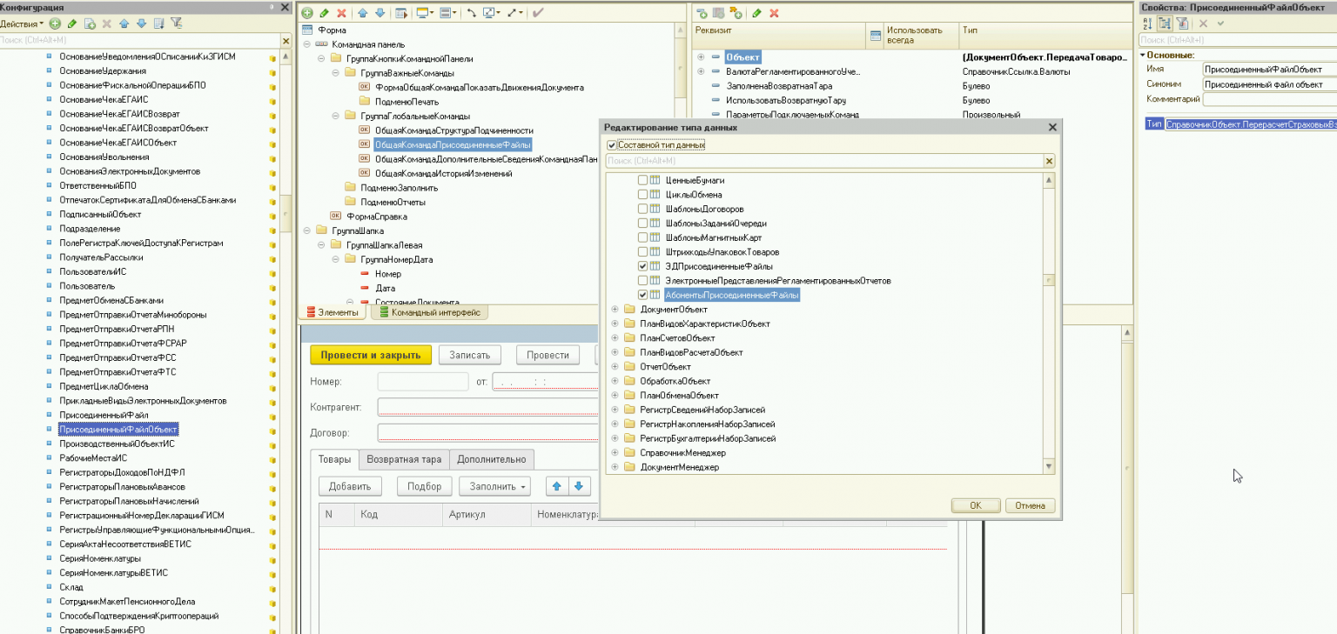Screen dimensions: 1337x634
Task: Expand the ДокументОбъект type folder
Action: coord(615,310)
